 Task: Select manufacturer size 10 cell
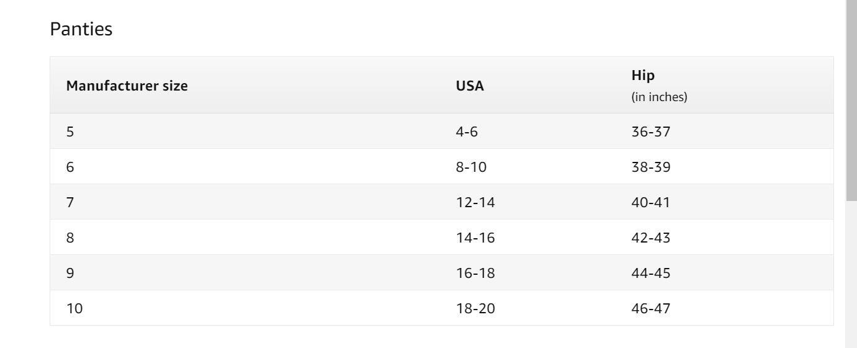74,308
